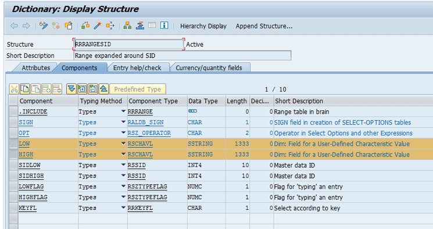The width and height of the screenshot is (433, 229).
Task: Open Typing Method dropdown for LOWFLAG row
Action: [123, 186]
